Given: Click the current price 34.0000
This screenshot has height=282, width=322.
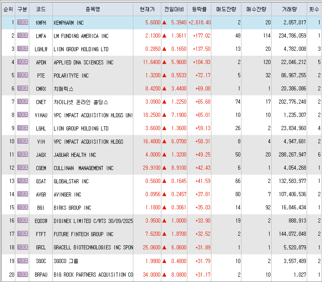Looking at the screenshot, I should point(152,275).
